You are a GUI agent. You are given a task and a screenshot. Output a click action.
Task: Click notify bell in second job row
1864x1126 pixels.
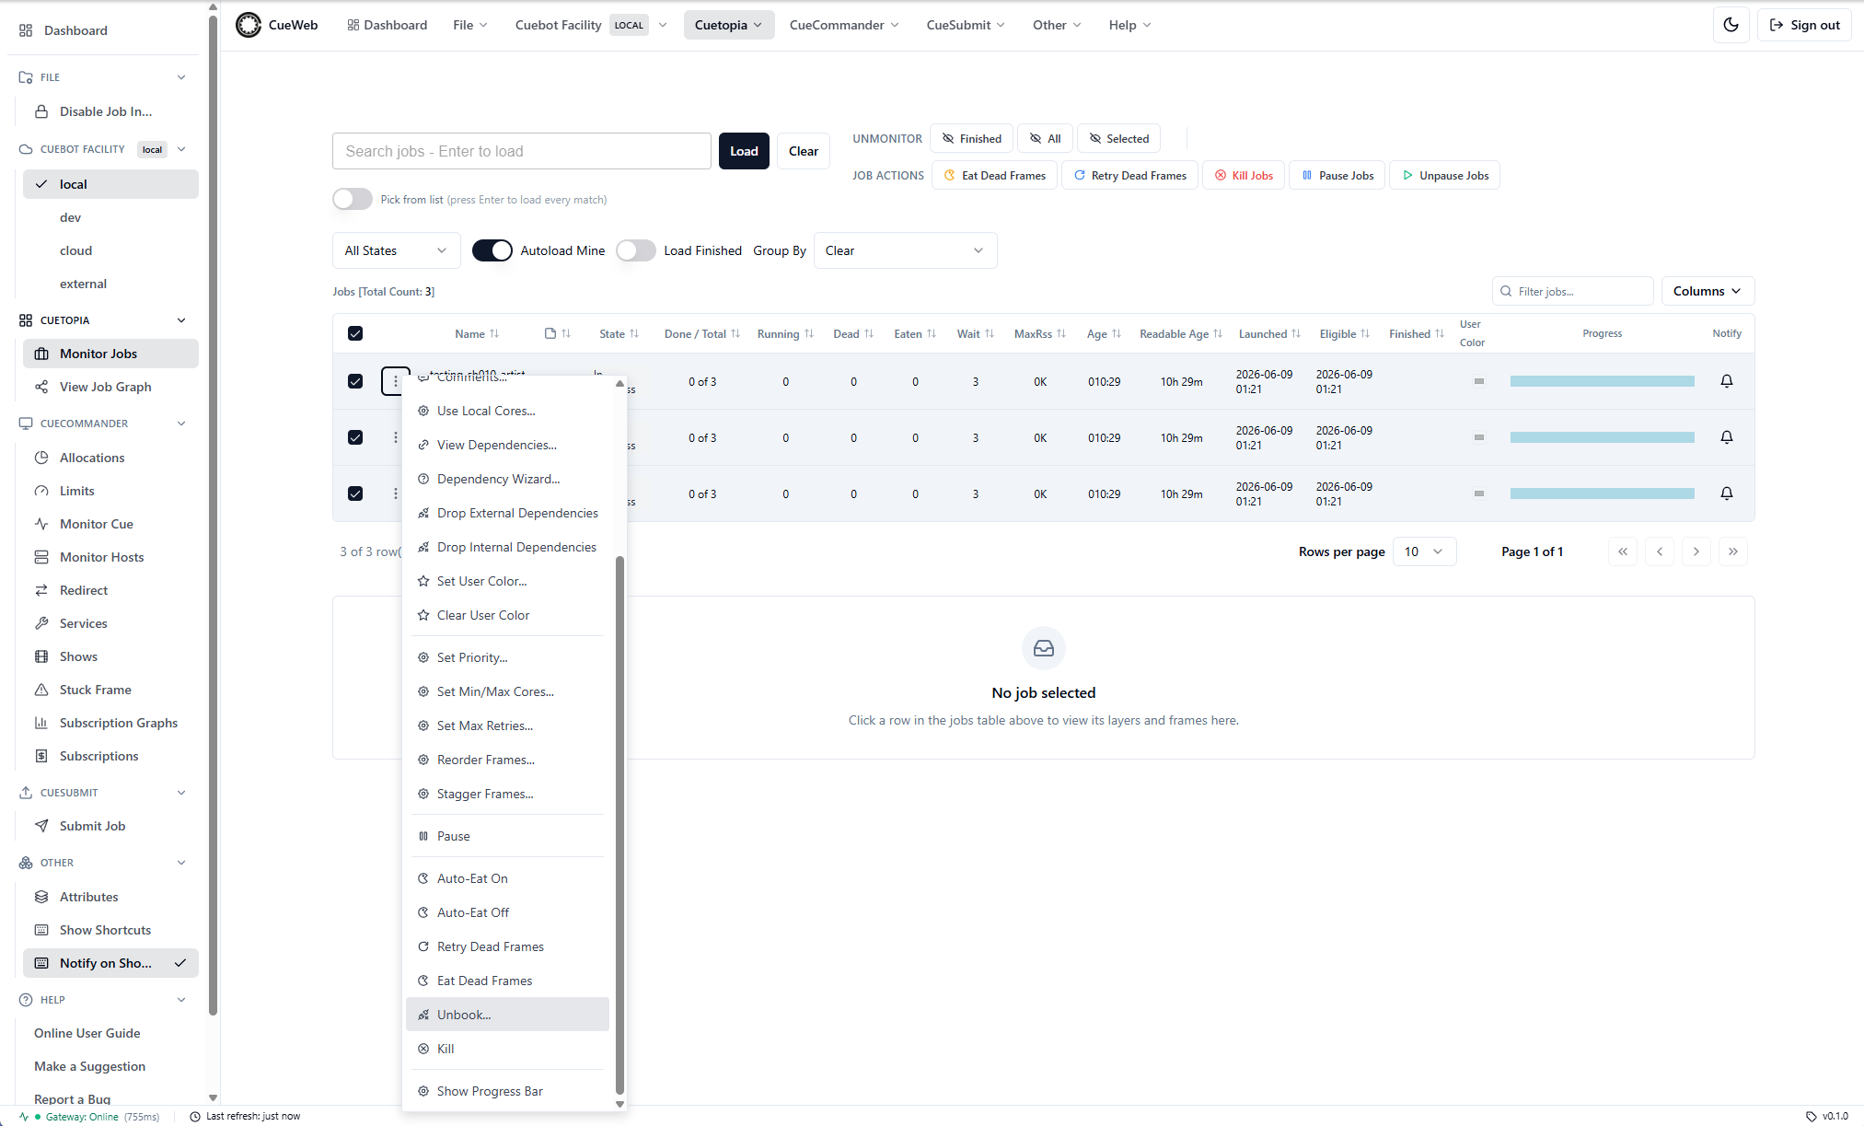click(x=1727, y=437)
